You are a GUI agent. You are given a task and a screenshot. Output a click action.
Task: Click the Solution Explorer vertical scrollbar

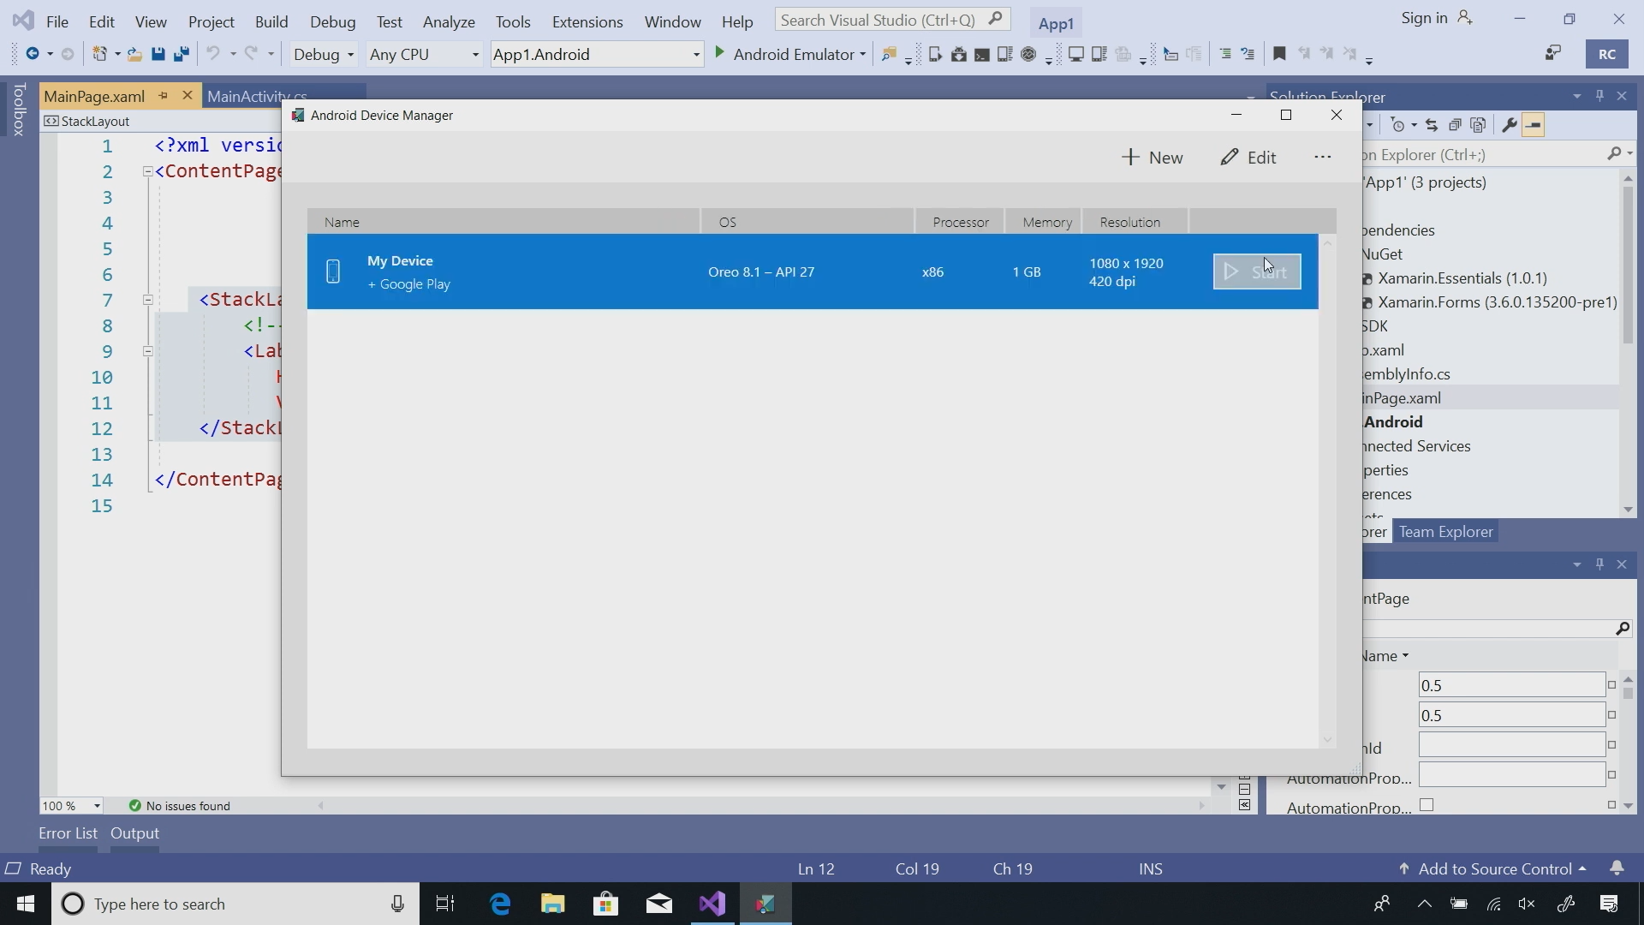coord(1627,266)
